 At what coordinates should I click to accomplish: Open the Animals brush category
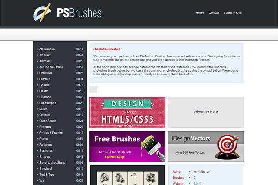pos(45,61)
